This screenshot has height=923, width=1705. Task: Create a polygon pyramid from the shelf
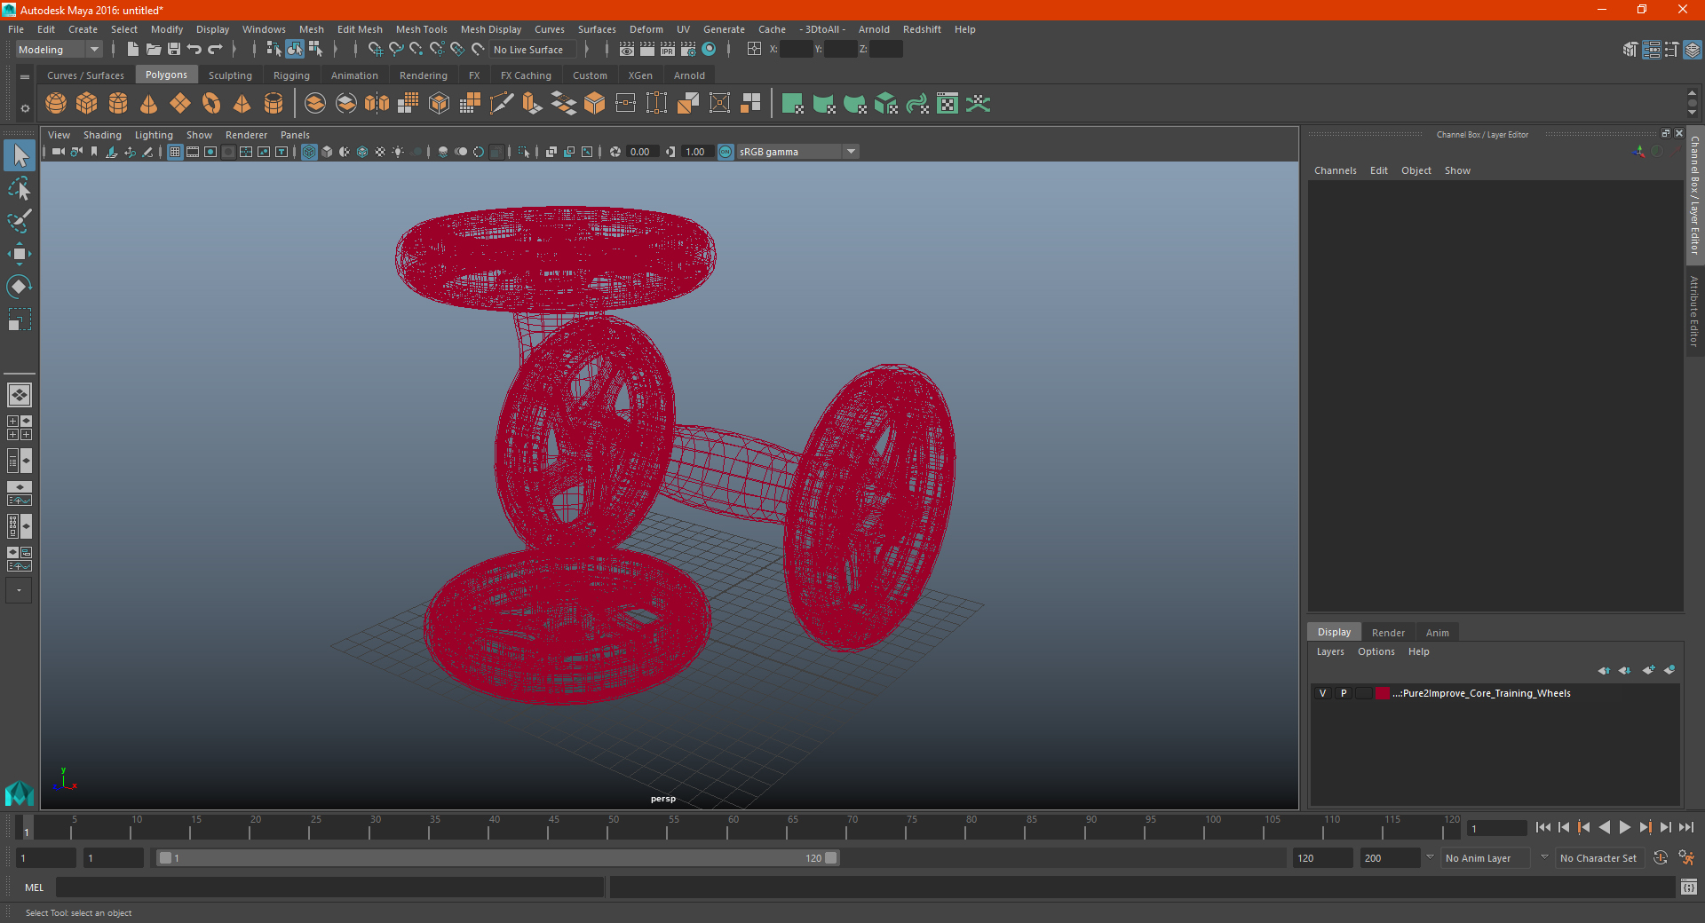point(242,104)
